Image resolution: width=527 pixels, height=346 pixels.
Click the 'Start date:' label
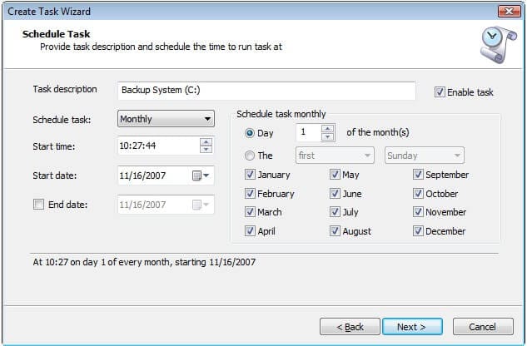(54, 175)
